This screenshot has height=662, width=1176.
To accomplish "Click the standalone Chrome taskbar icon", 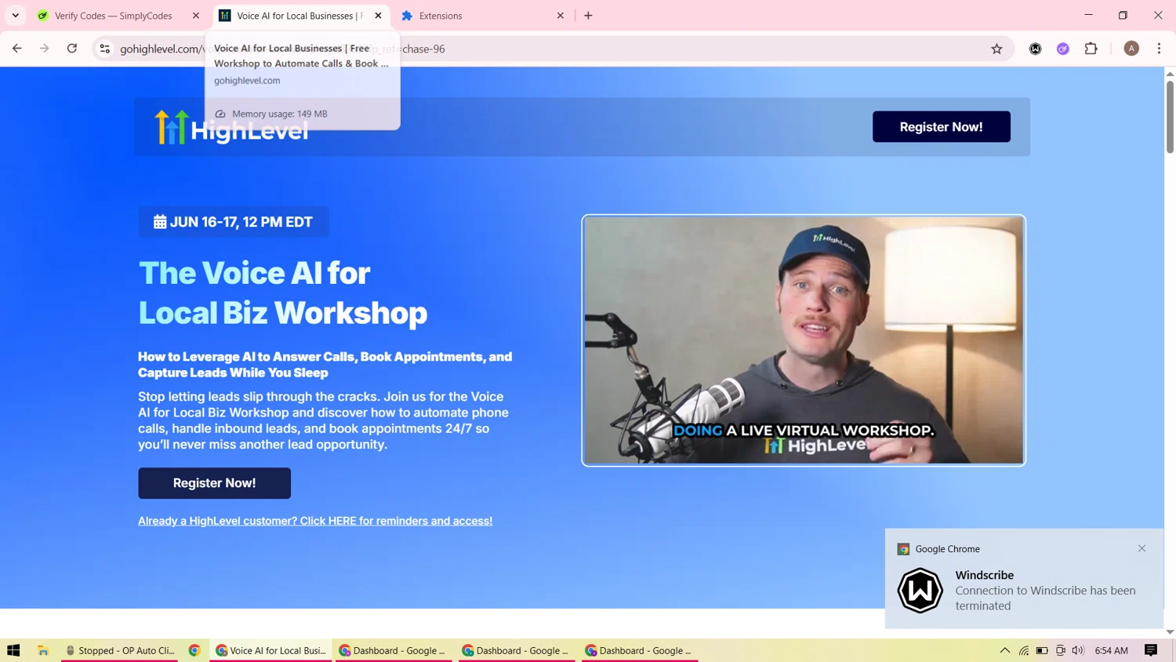I will tap(194, 650).
